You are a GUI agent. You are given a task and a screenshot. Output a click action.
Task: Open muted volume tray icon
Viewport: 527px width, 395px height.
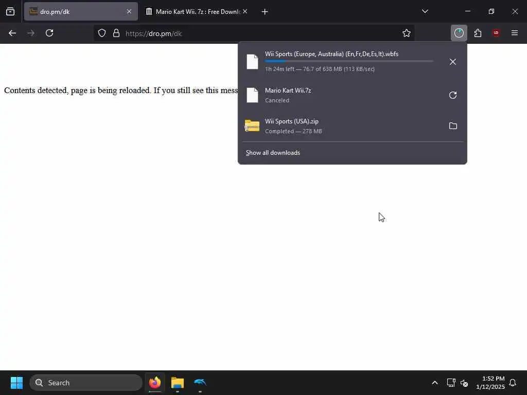pos(464,383)
